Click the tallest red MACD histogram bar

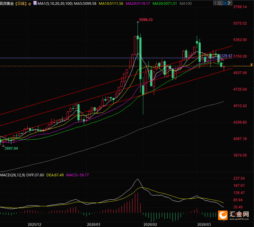(138, 203)
